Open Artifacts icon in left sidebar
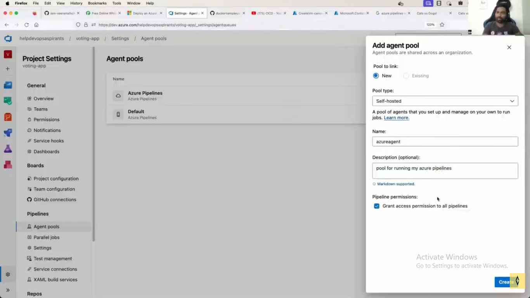The width and height of the screenshot is (530, 298). 8,165
